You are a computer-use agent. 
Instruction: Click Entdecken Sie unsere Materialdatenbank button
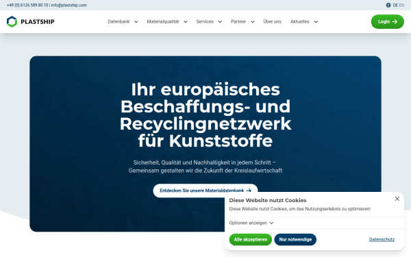[206, 191]
